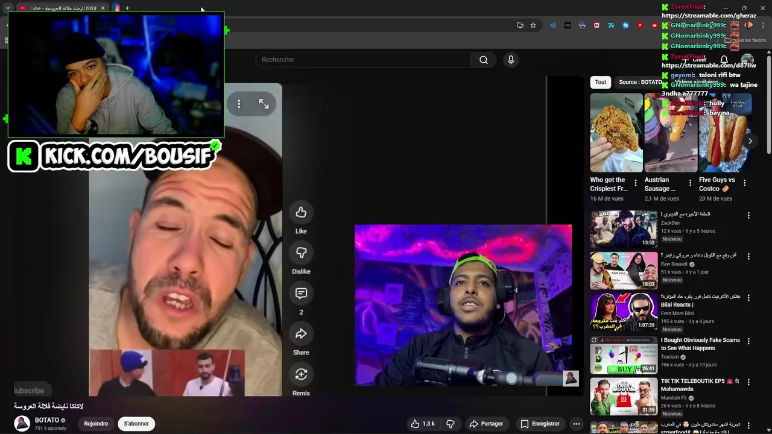Open options for the Fake Scams video
This screenshot has width=772, height=434.
point(748,341)
